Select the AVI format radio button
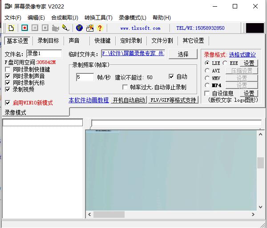This screenshot has width=267, height=228. (x=207, y=70)
